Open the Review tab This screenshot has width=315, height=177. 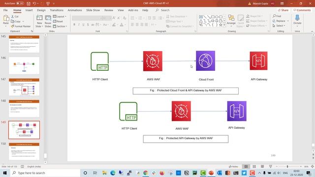click(x=109, y=10)
